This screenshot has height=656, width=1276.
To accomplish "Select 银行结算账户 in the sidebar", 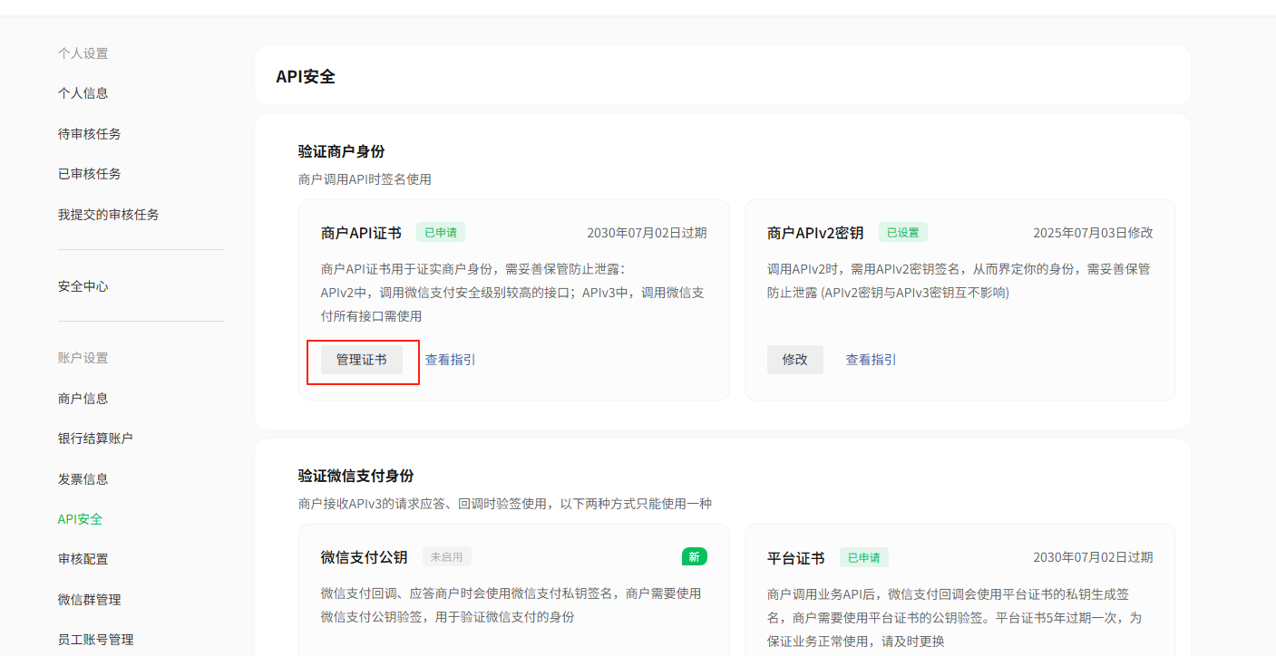I will [95, 439].
